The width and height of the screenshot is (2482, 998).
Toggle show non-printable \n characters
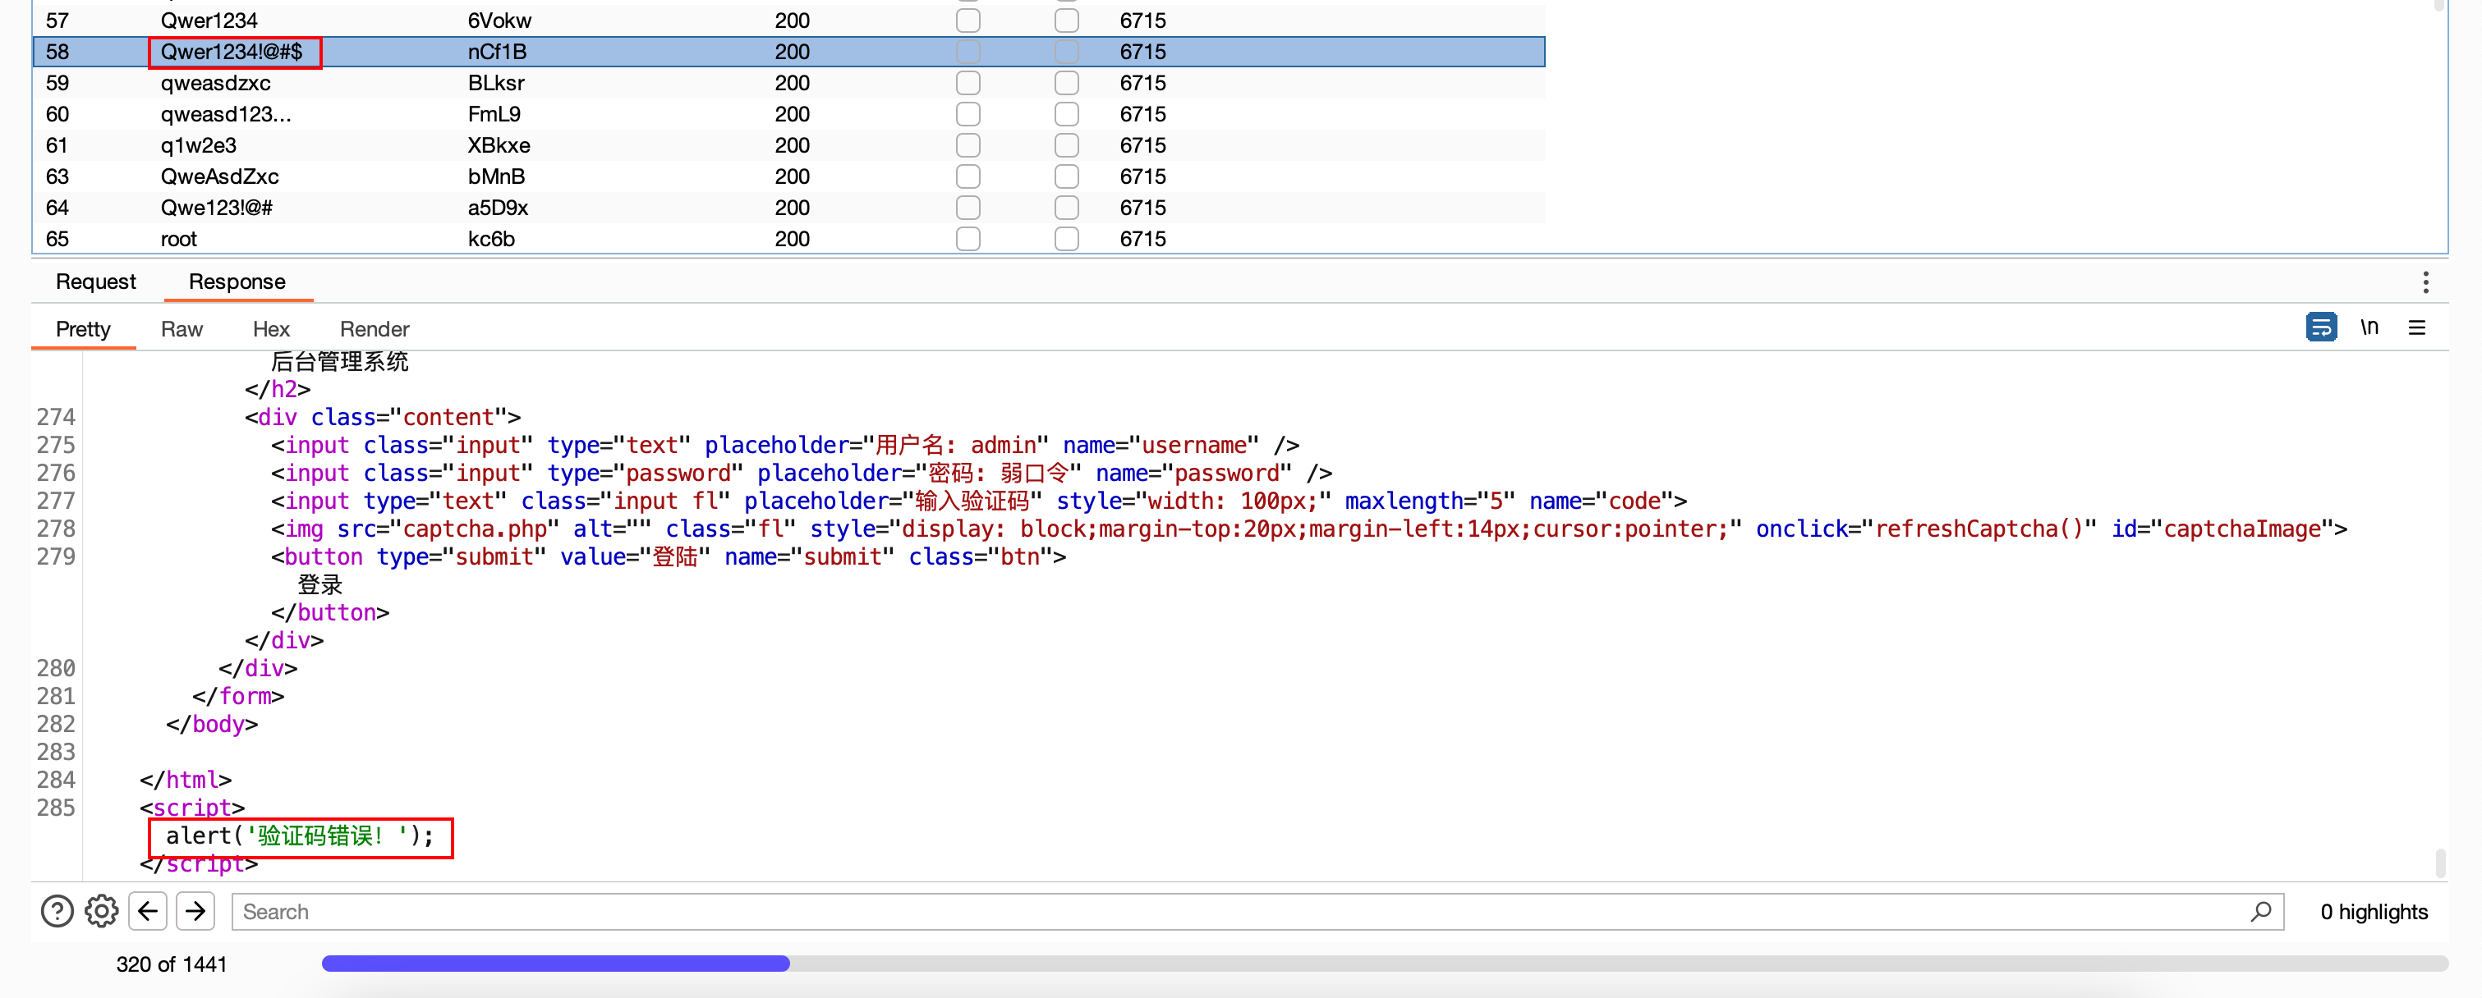pos(2369,327)
